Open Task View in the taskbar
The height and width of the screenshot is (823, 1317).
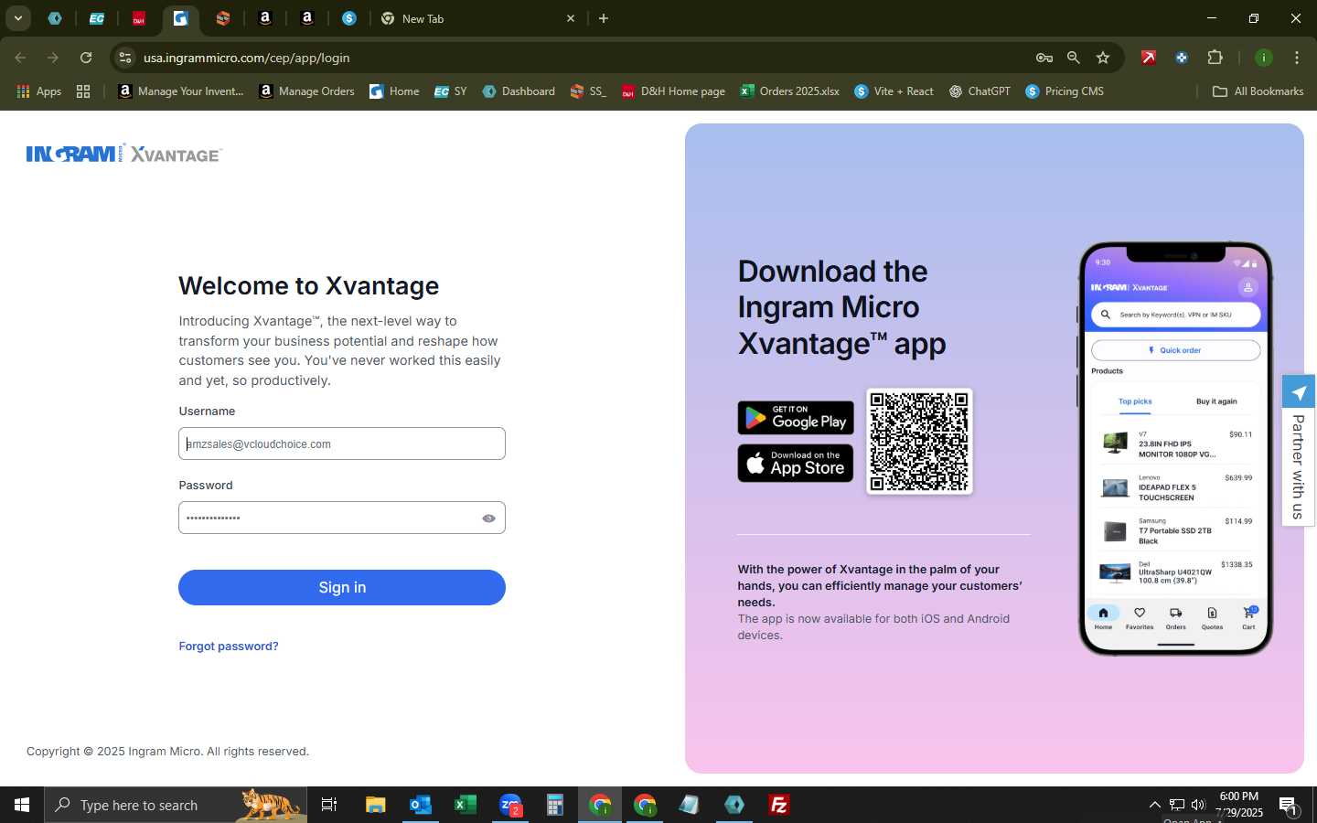tap(329, 805)
